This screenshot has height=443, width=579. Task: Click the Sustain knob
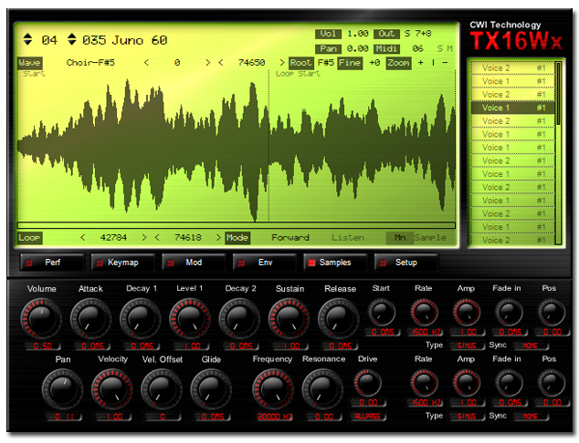tap(289, 318)
